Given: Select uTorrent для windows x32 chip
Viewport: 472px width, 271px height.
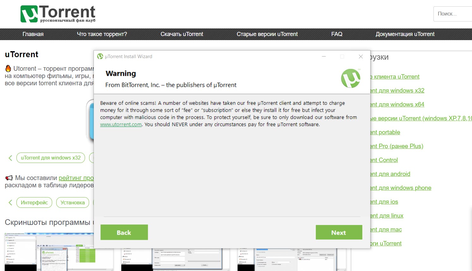Looking at the screenshot, I should click(51, 158).
